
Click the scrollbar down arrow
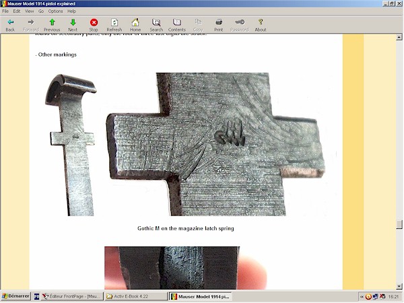point(399,286)
